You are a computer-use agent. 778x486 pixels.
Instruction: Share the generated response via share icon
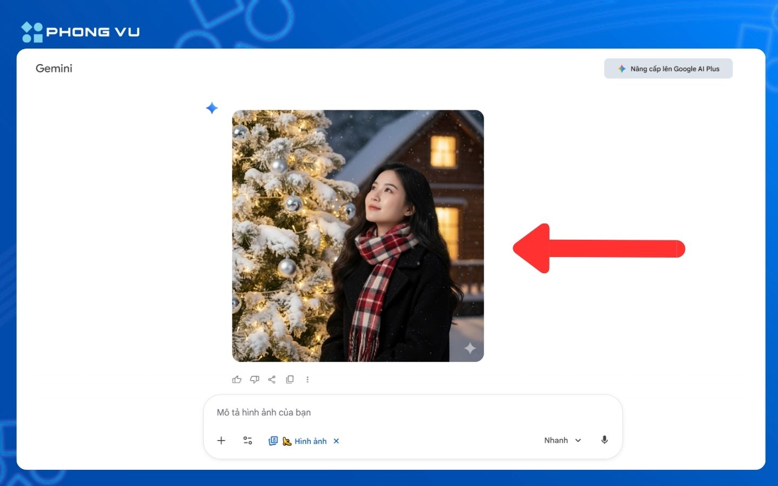coord(272,380)
